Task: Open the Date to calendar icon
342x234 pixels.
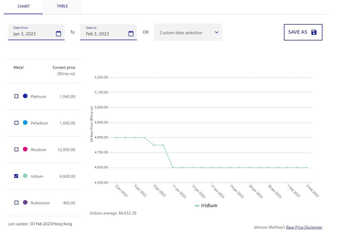Action: 131,34
